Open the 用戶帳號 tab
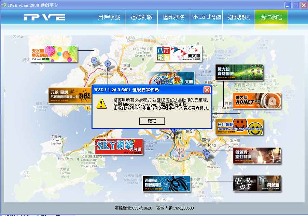Viewport: 308px width, 216px height. point(109,17)
